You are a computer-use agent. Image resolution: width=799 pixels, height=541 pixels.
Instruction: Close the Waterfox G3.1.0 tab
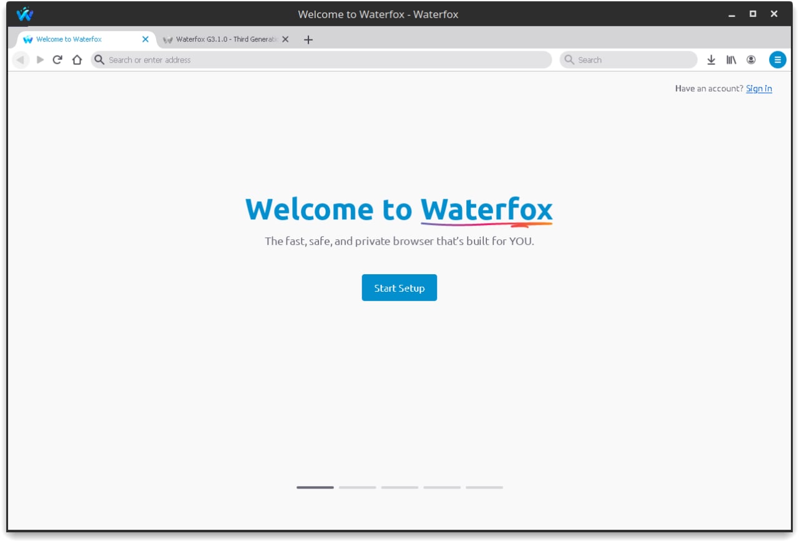pos(285,39)
